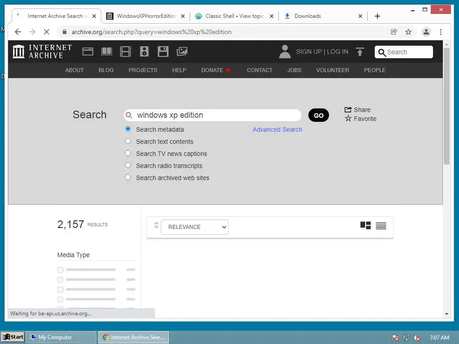Open CONTACT in navigation bar

click(260, 70)
